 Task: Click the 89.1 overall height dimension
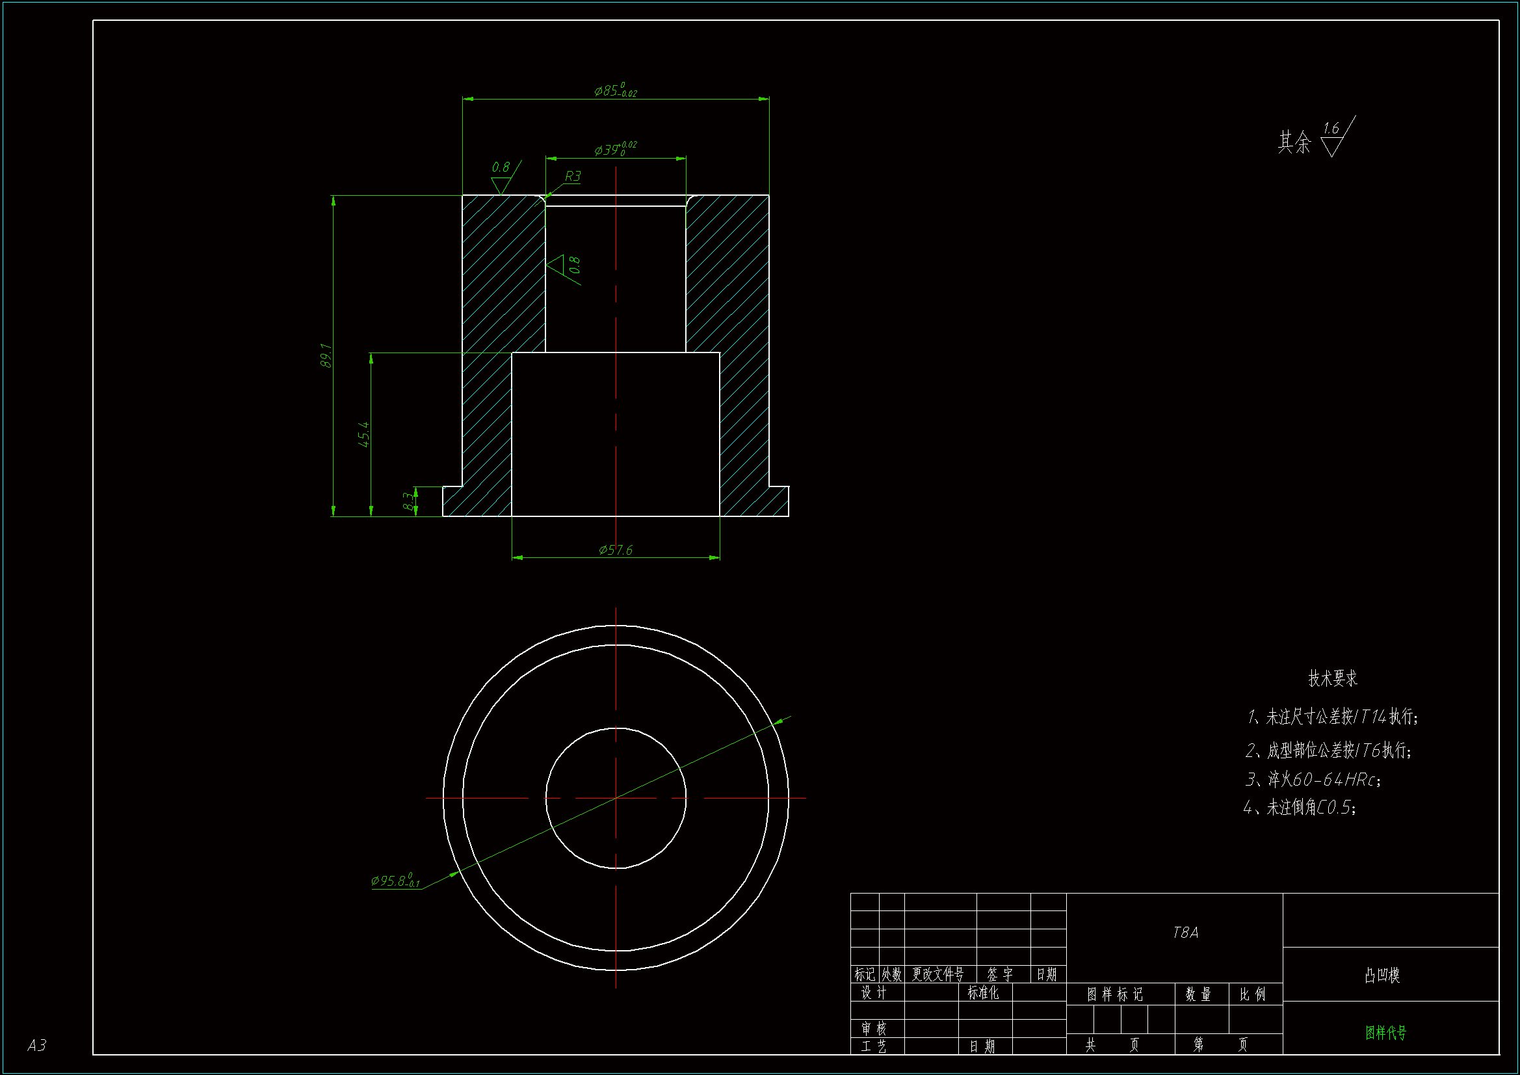326,356
